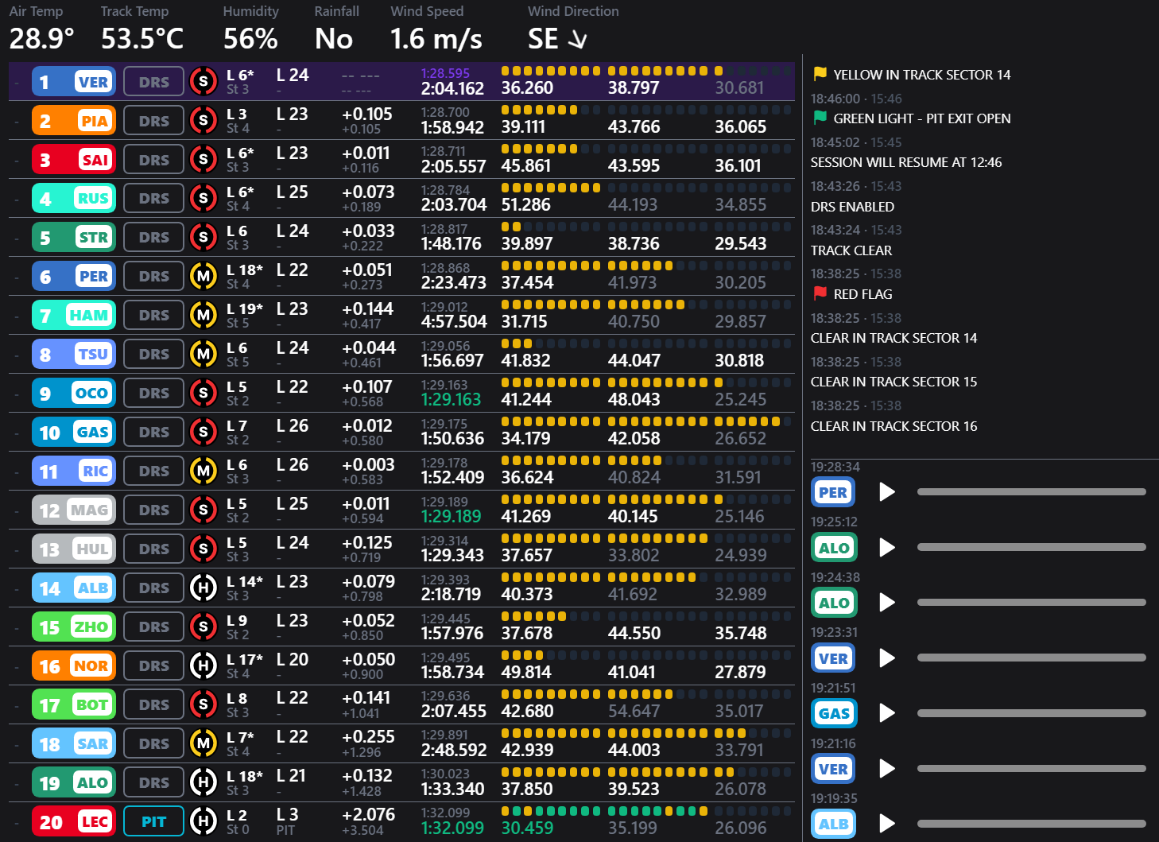
Task: Click the medium tyre icon in PER's row
Action: [204, 276]
